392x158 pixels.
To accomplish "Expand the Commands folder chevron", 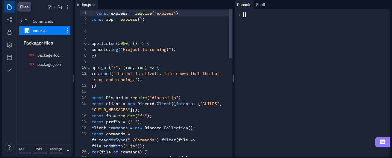I will tap(21, 21).
